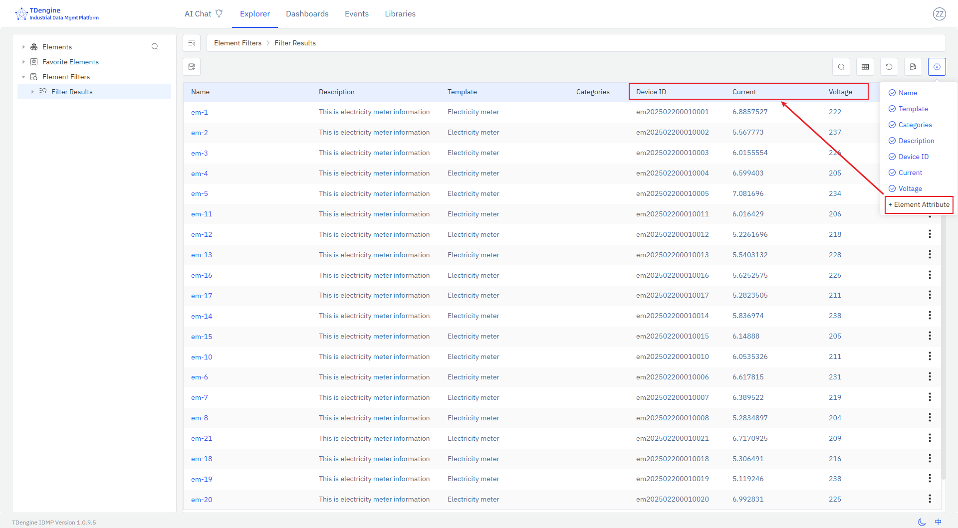This screenshot has width=958, height=528.
Task: Export filter results via the file export icon
Action: coord(913,66)
